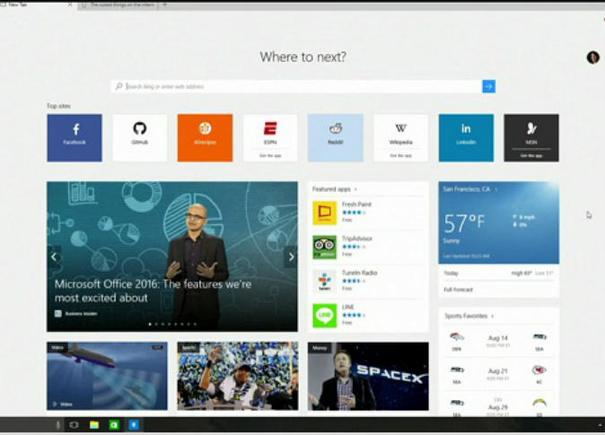The image size is (605, 435).
Task: Click the search or web address field
Action: 303,86
